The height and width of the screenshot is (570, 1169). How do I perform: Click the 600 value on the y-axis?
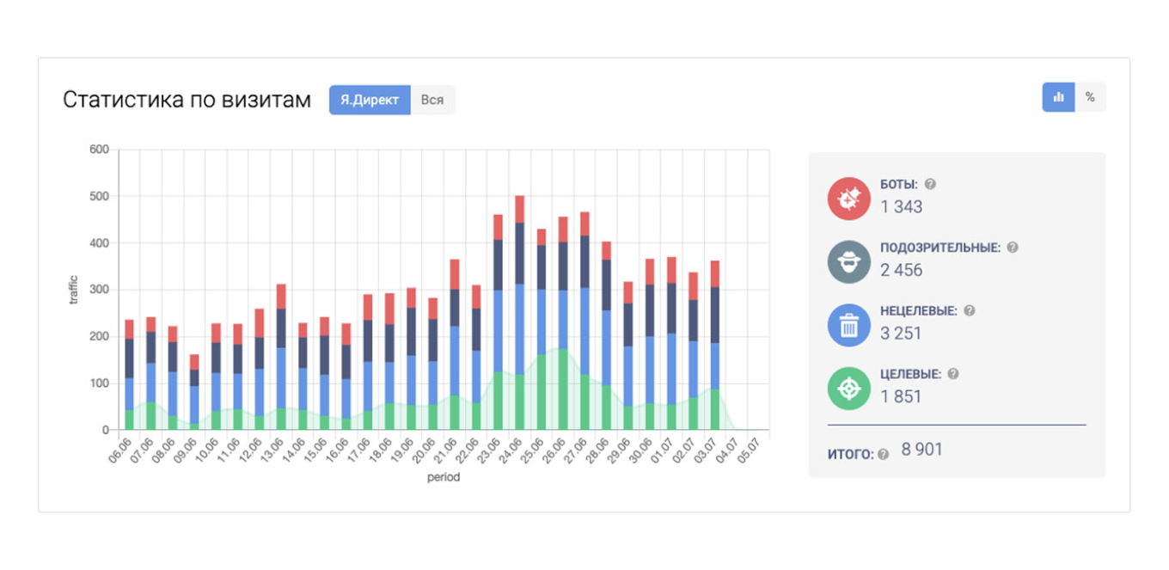coord(99,150)
